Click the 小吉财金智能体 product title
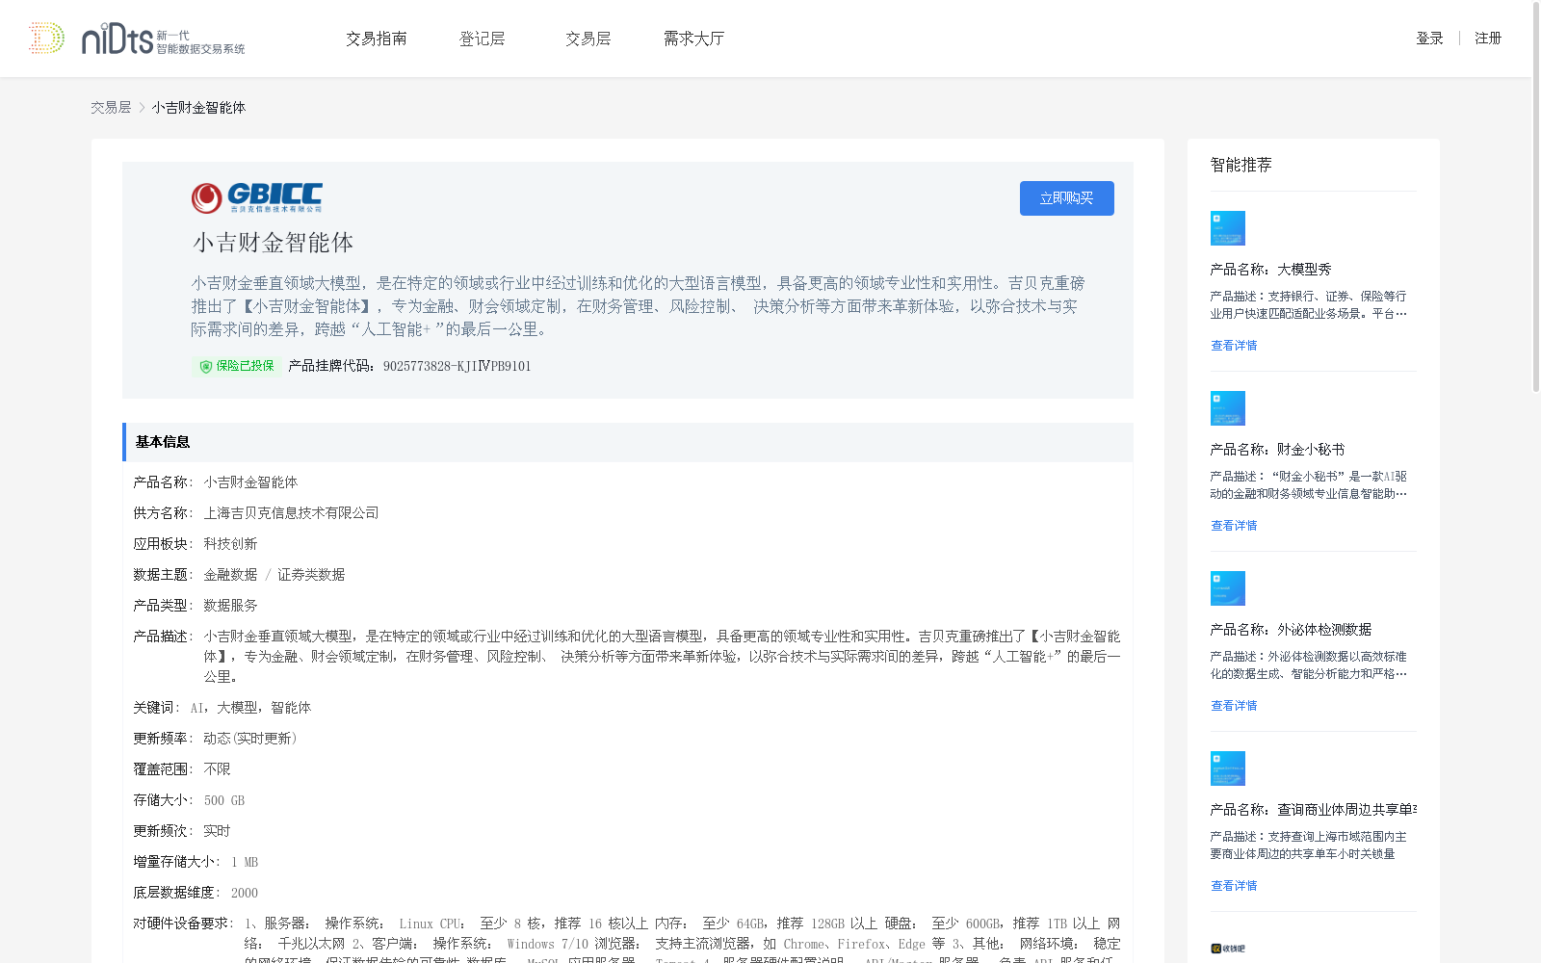Image resolution: width=1541 pixels, height=963 pixels. point(273,243)
